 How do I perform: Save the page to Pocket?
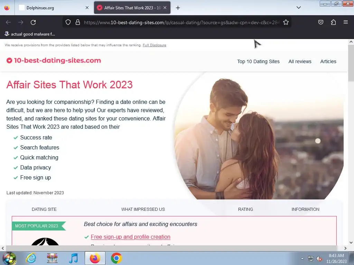pyautogui.click(x=320, y=22)
